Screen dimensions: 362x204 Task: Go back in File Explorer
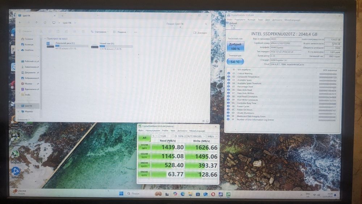tap(20, 22)
